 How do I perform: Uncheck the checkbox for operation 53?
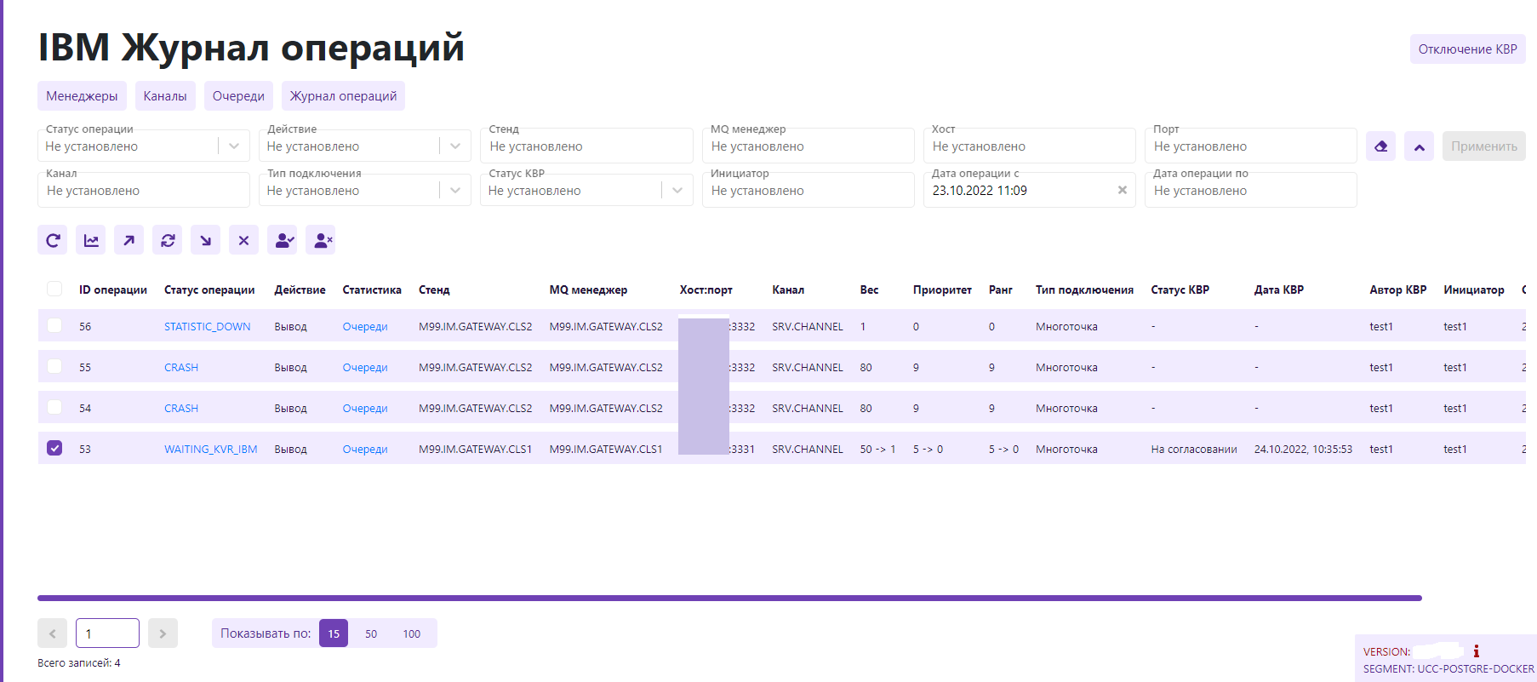pos(54,448)
